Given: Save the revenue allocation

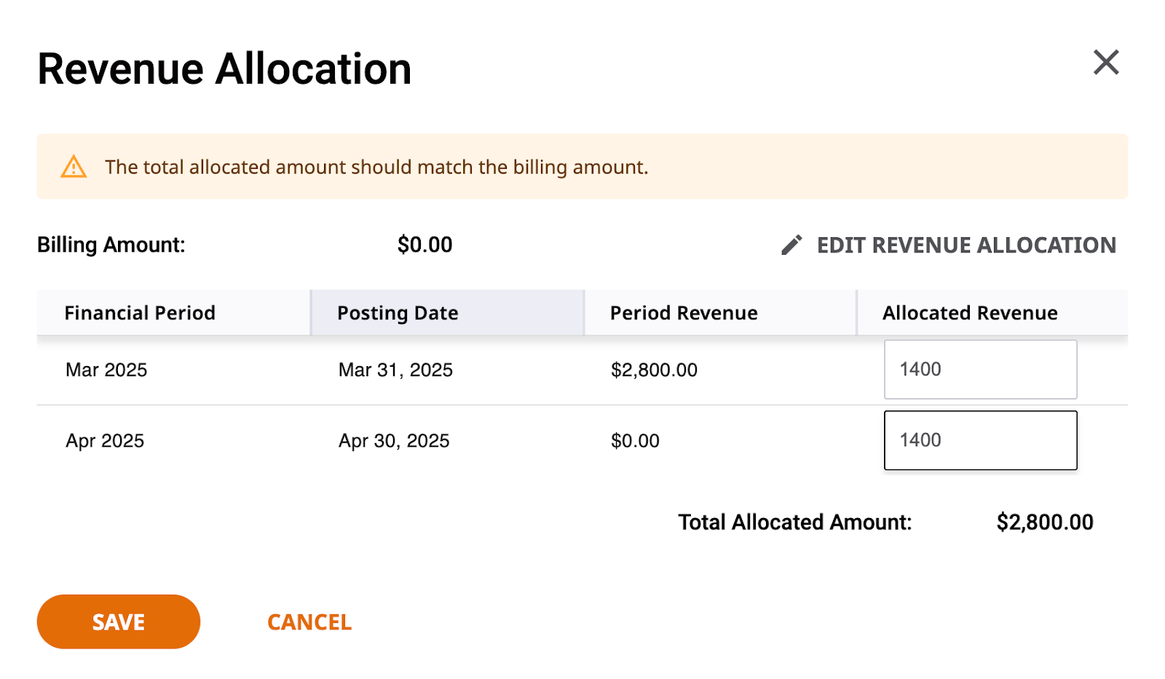Looking at the screenshot, I should (119, 622).
